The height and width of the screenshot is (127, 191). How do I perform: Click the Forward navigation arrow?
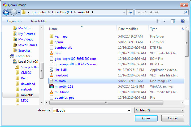pos(14,12)
